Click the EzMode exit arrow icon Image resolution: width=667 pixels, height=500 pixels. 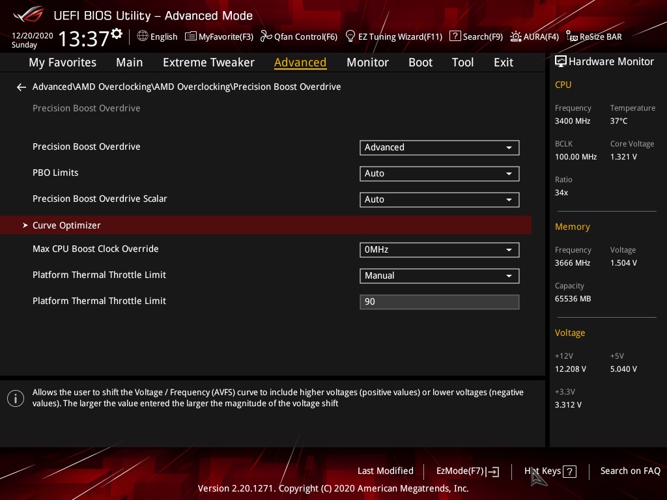coord(492,471)
